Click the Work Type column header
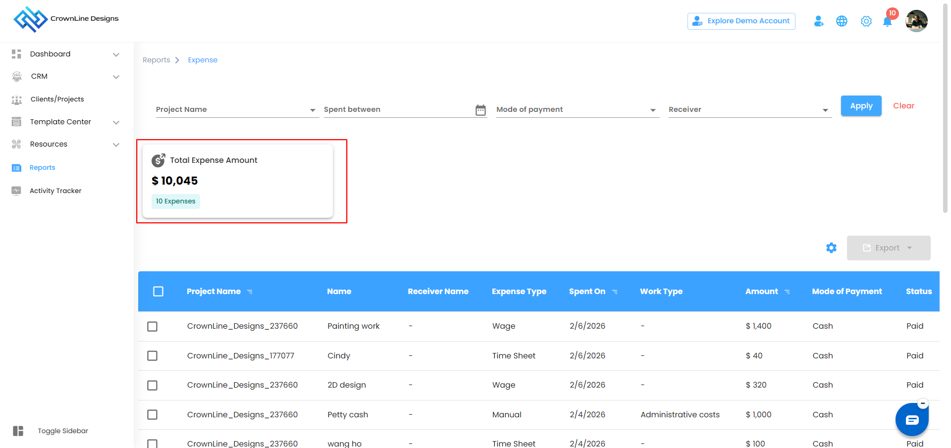 [x=661, y=292]
